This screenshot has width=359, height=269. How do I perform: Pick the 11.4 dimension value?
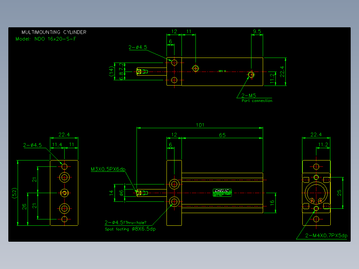pyautogui.click(x=57, y=145)
